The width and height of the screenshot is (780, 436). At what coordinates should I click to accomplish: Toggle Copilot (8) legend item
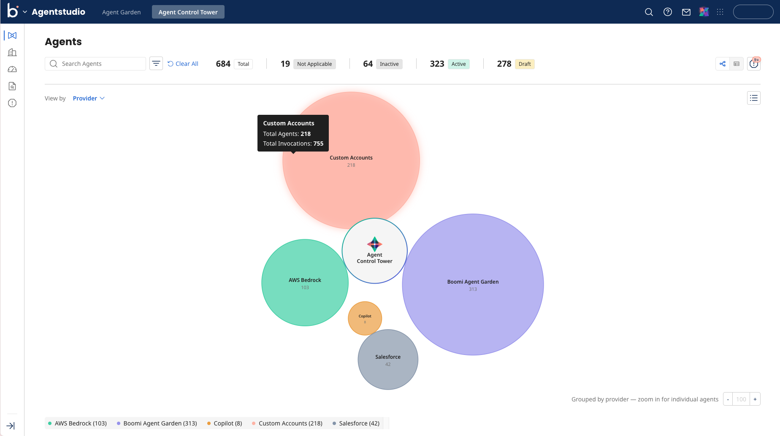pos(225,423)
